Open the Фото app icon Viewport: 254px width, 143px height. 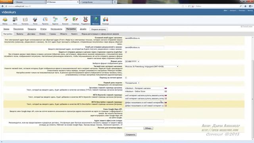click(x=15, y=21)
